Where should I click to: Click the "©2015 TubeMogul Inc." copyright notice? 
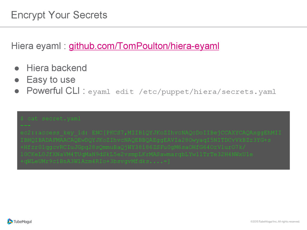click(275, 222)
